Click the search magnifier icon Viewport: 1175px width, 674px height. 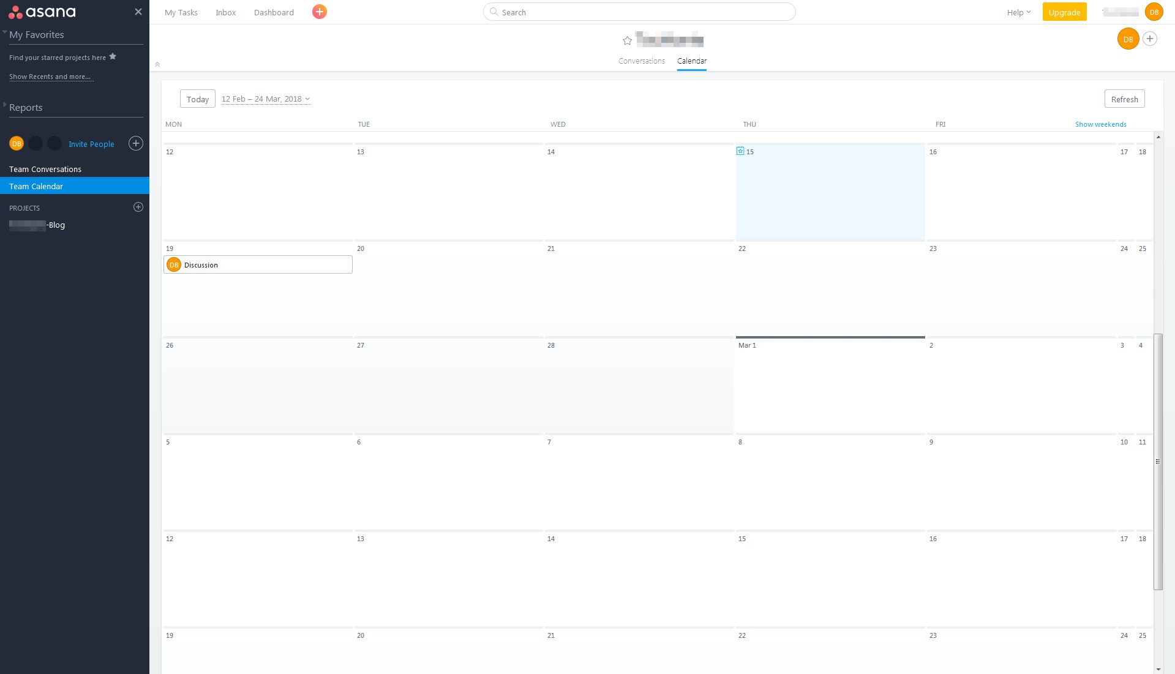(494, 12)
